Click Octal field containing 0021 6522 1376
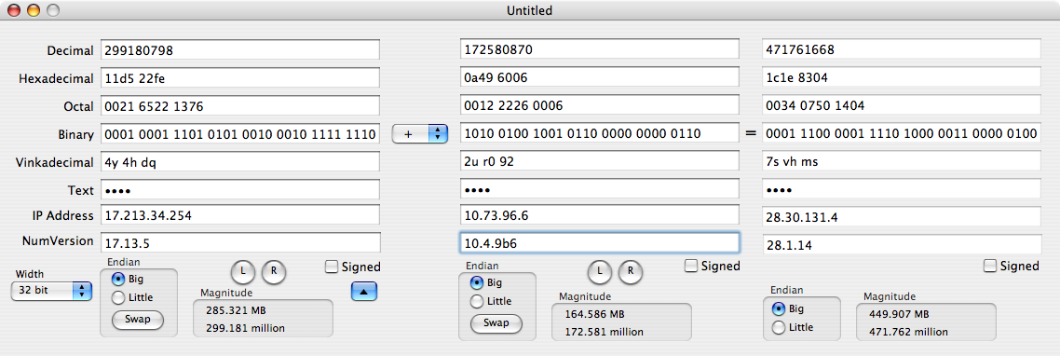 point(240,105)
